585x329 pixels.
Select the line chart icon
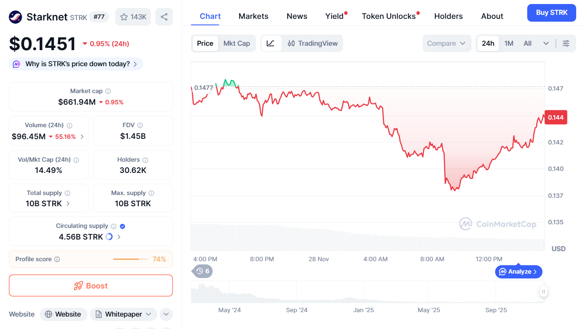pos(271,43)
